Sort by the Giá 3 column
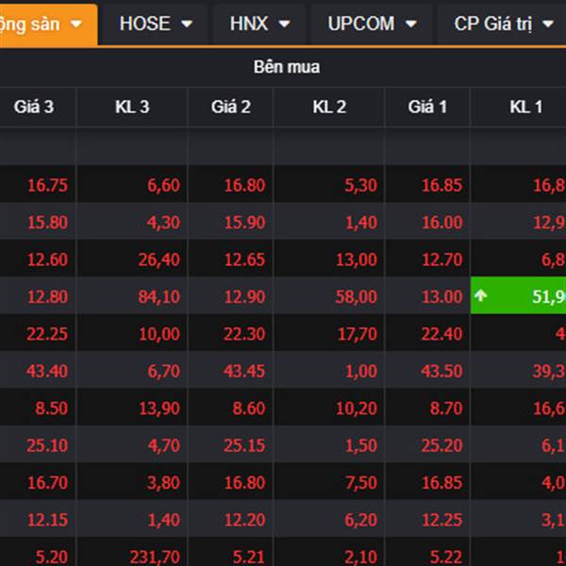Screen dimensions: 566x566 [x=34, y=108]
